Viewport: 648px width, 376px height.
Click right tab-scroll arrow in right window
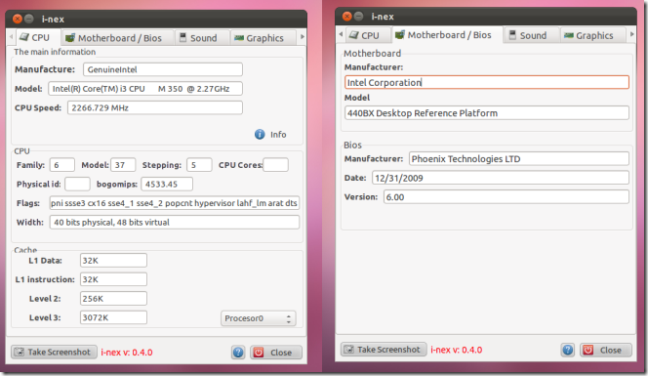pos(631,34)
